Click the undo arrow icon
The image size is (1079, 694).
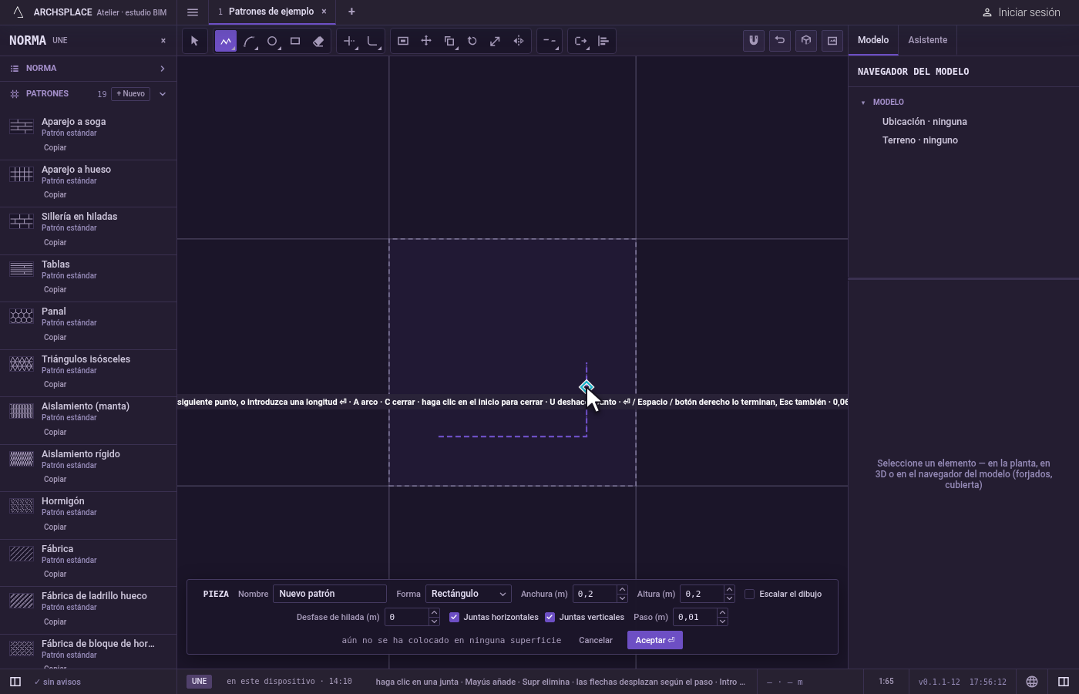point(780,41)
